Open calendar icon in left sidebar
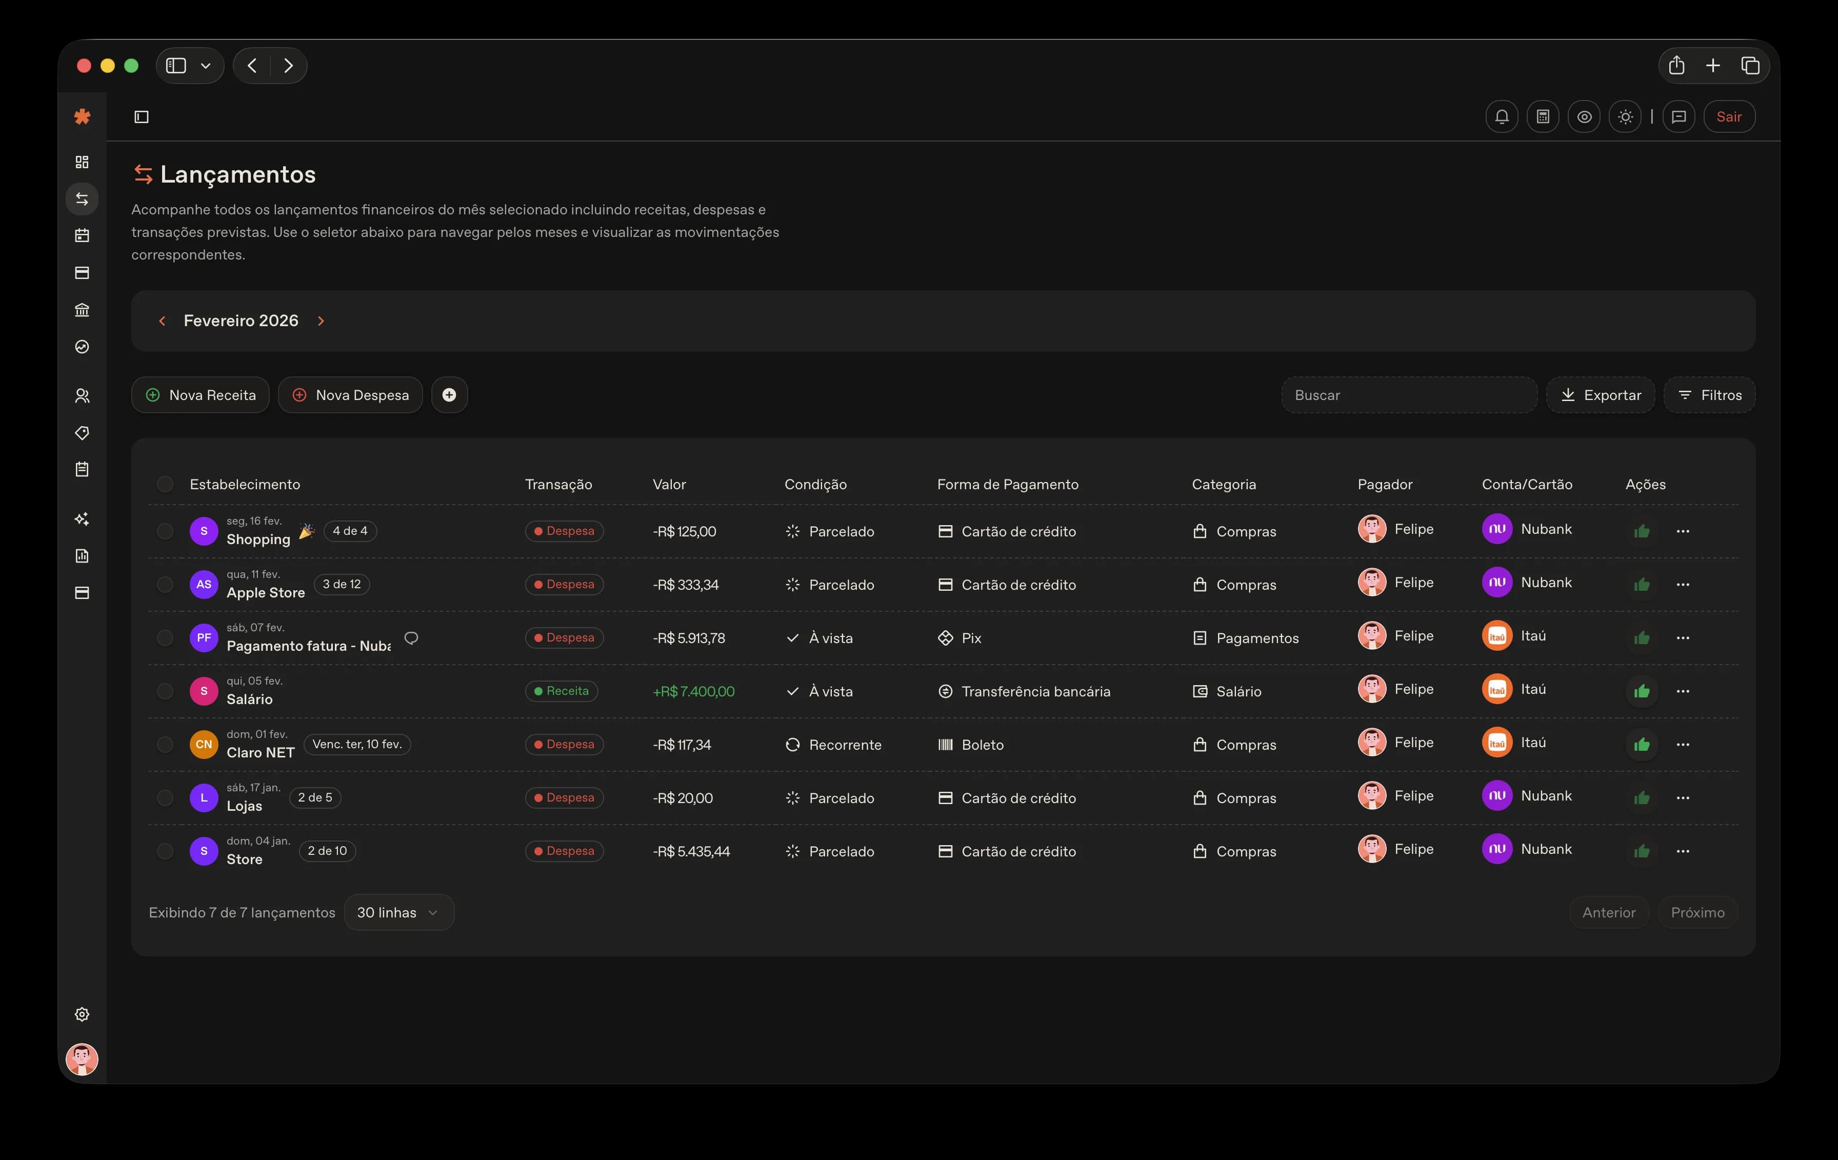The height and width of the screenshot is (1160, 1838). click(83, 236)
